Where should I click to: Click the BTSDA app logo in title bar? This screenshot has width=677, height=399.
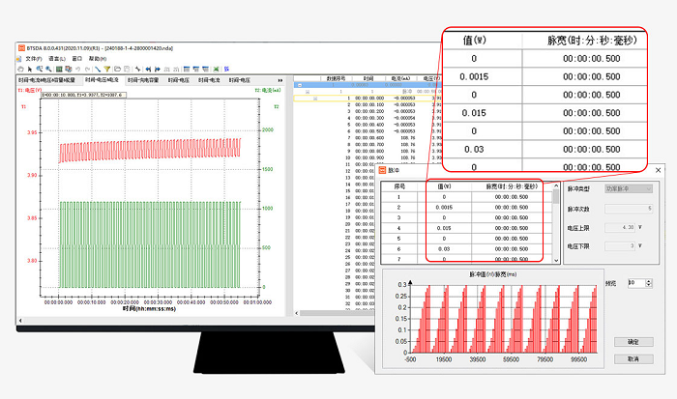[21, 48]
